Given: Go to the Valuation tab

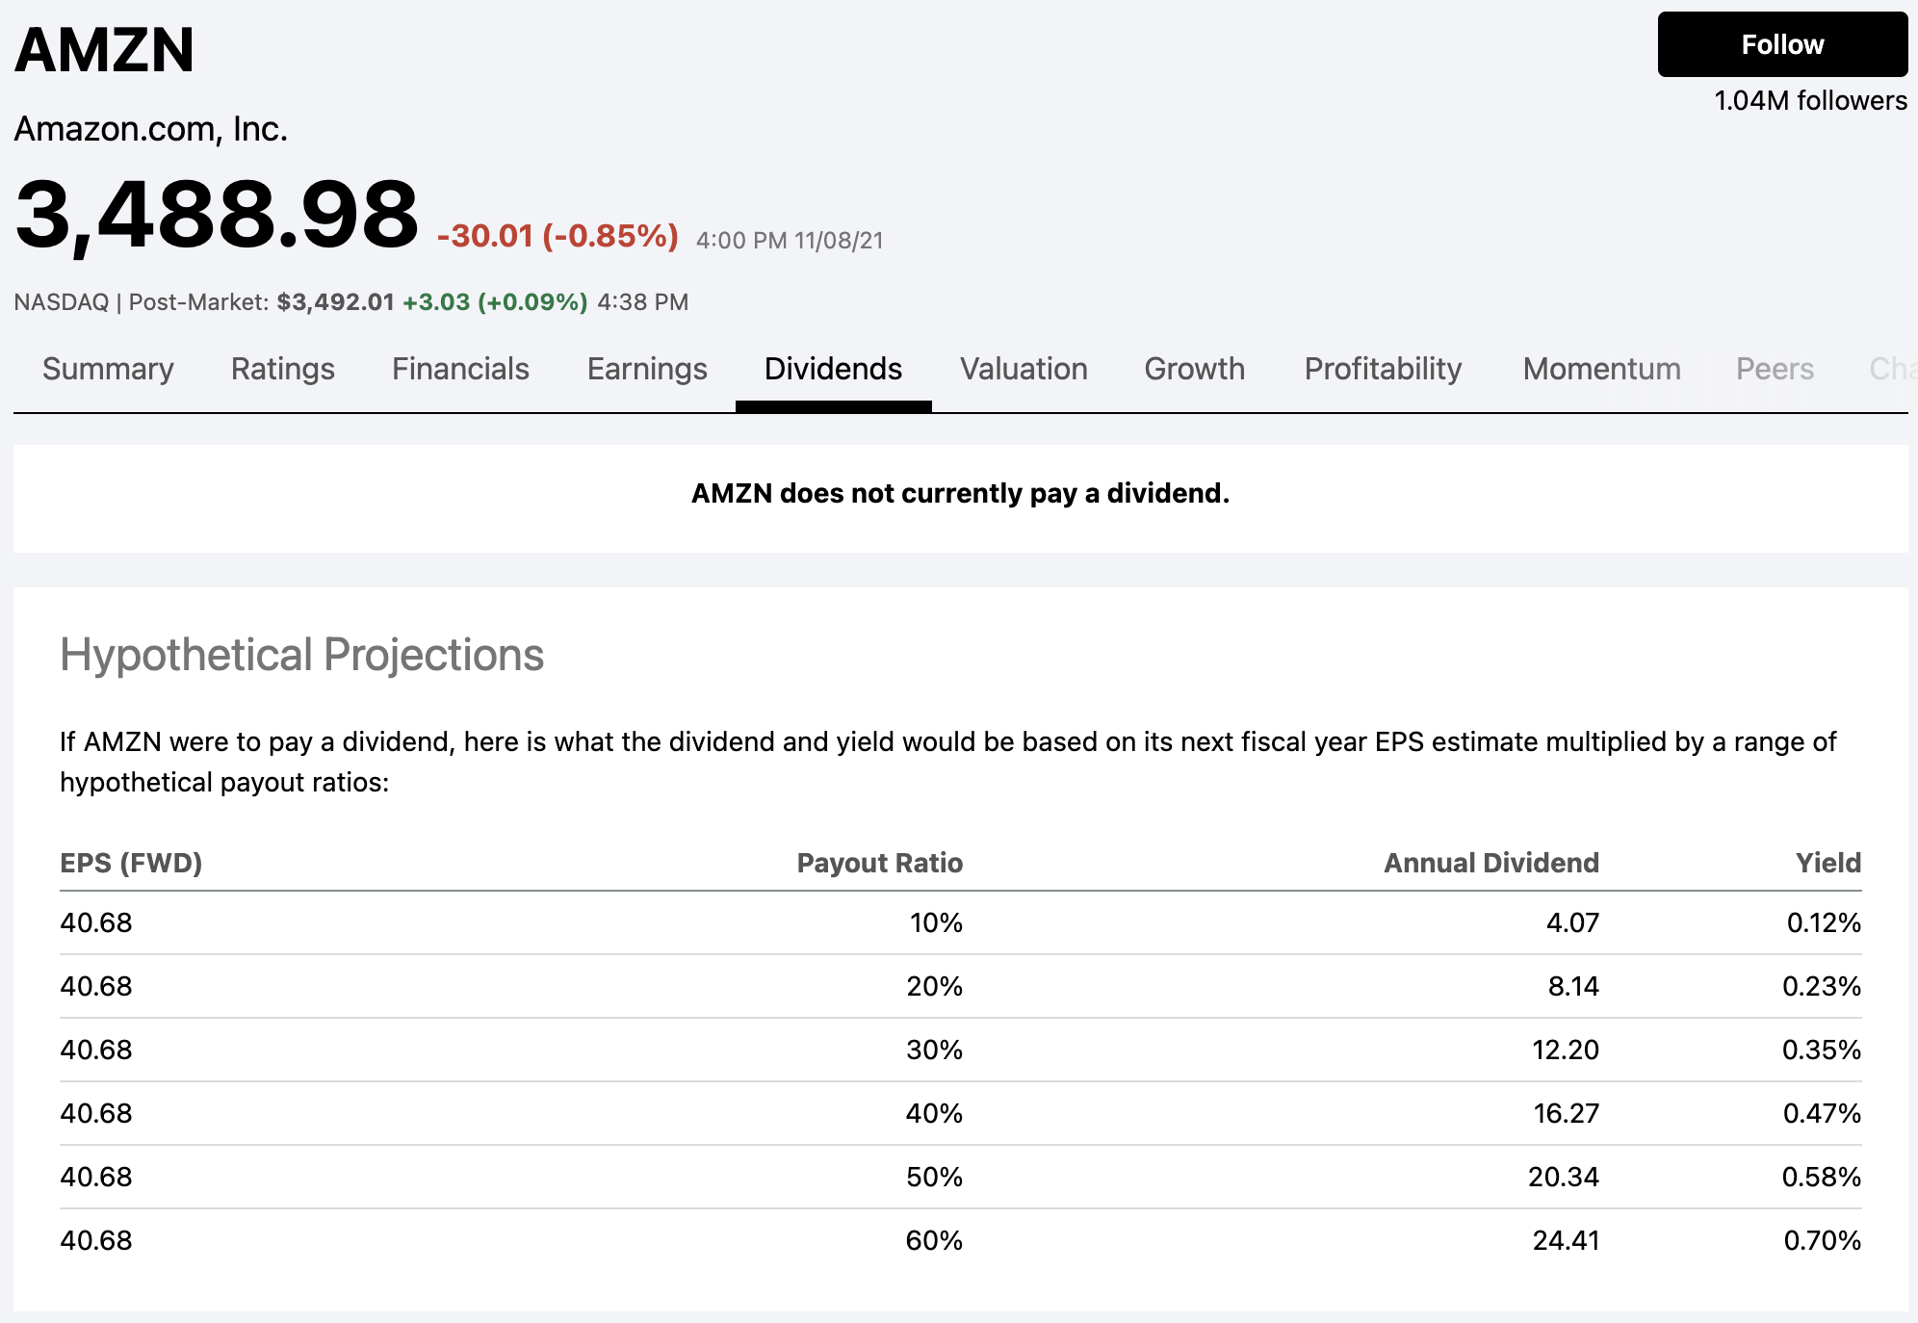Looking at the screenshot, I should point(1024,369).
